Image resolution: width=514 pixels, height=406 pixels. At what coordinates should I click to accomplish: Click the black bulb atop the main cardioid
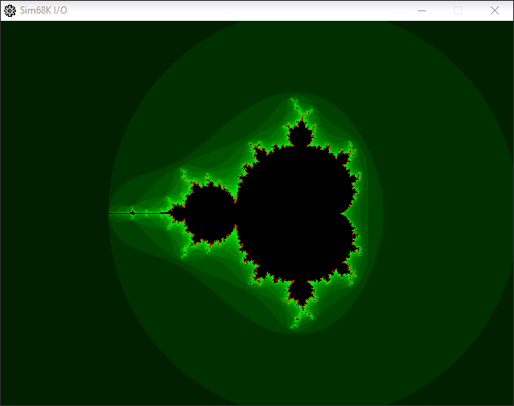point(301,135)
